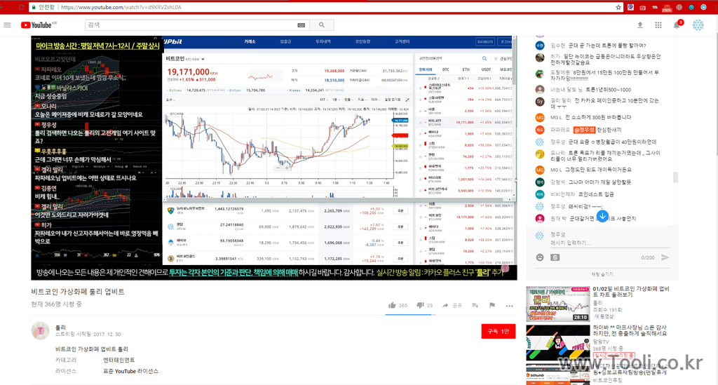Click 히가's chat avatar
Screen dimensions: 718x385
click(540, 58)
